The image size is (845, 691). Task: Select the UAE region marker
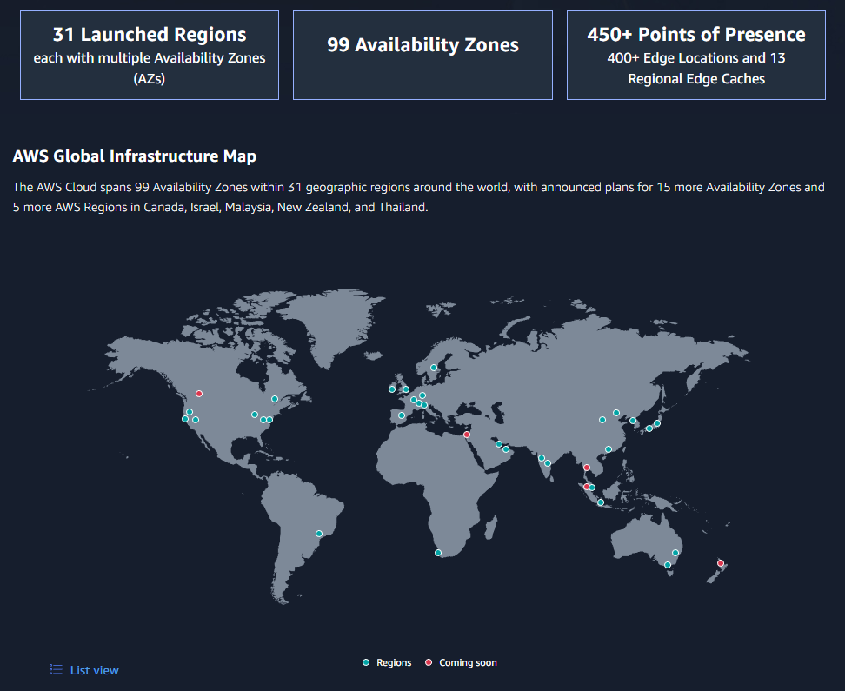tap(506, 449)
